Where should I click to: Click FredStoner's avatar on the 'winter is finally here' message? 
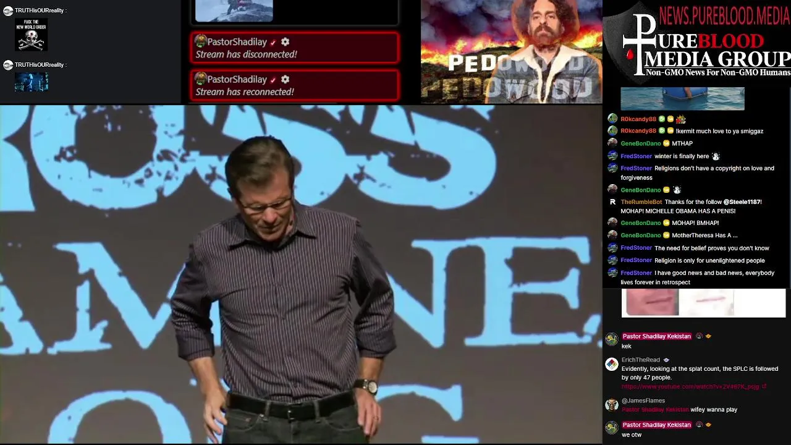click(x=612, y=156)
